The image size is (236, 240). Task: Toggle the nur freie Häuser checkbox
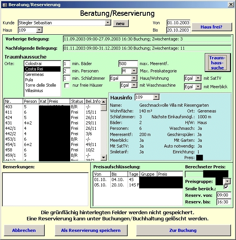point(67,86)
